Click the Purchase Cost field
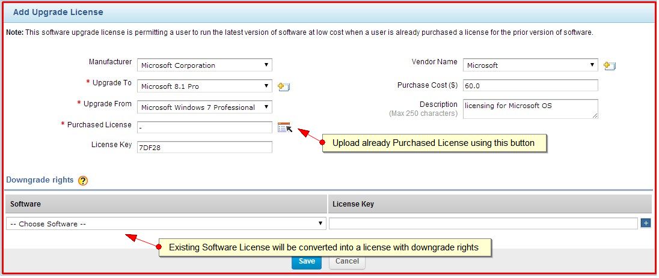Image resolution: width=659 pixels, height=278 pixels. (530, 85)
